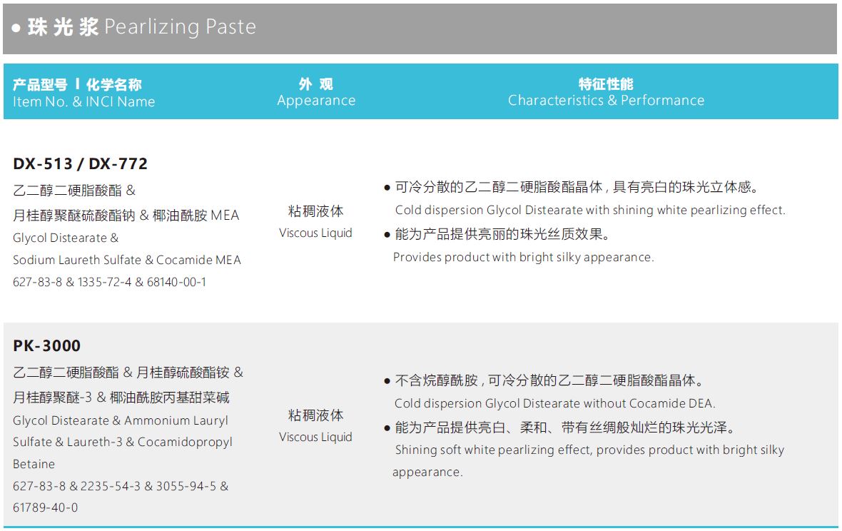Click Viscous Liquid in the PK-3000 row
The image size is (842, 531).
315,437
